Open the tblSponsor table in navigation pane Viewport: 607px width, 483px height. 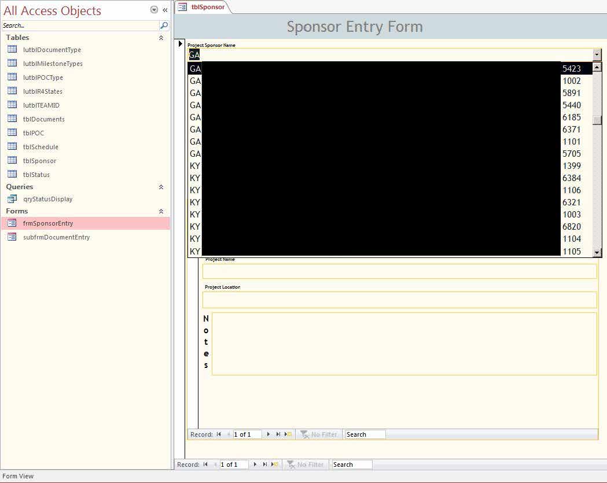tap(39, 161)
